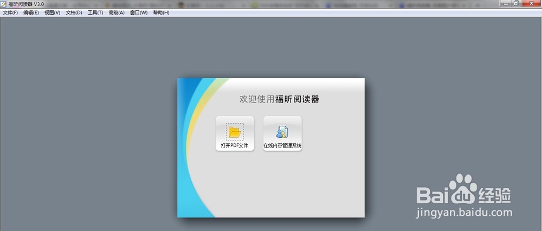Click the 在线内容管理系统 button

[282, 133]
